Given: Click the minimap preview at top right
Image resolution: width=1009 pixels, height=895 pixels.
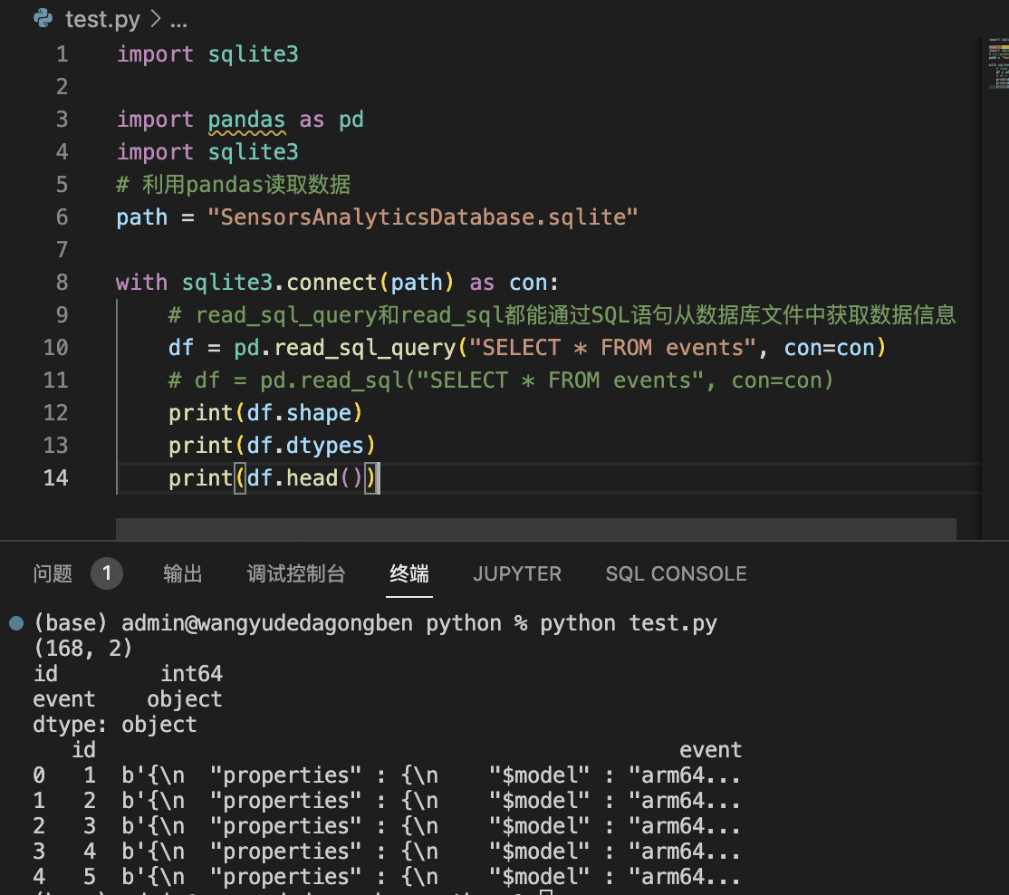Looking at the screenshot, I should pyautogui.click(x=997, y=63).
